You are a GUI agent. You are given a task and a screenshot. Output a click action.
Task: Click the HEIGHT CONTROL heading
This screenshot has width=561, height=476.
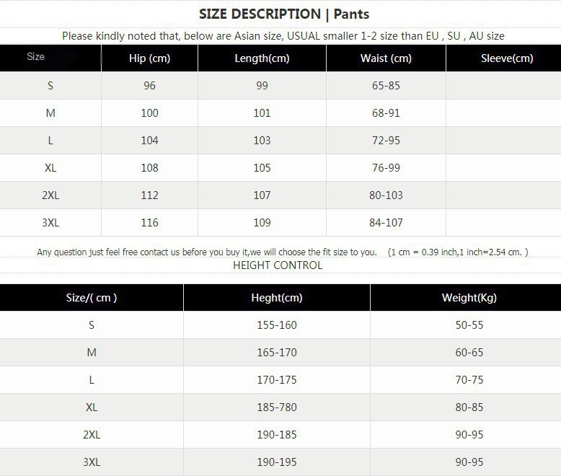[278, 265]
